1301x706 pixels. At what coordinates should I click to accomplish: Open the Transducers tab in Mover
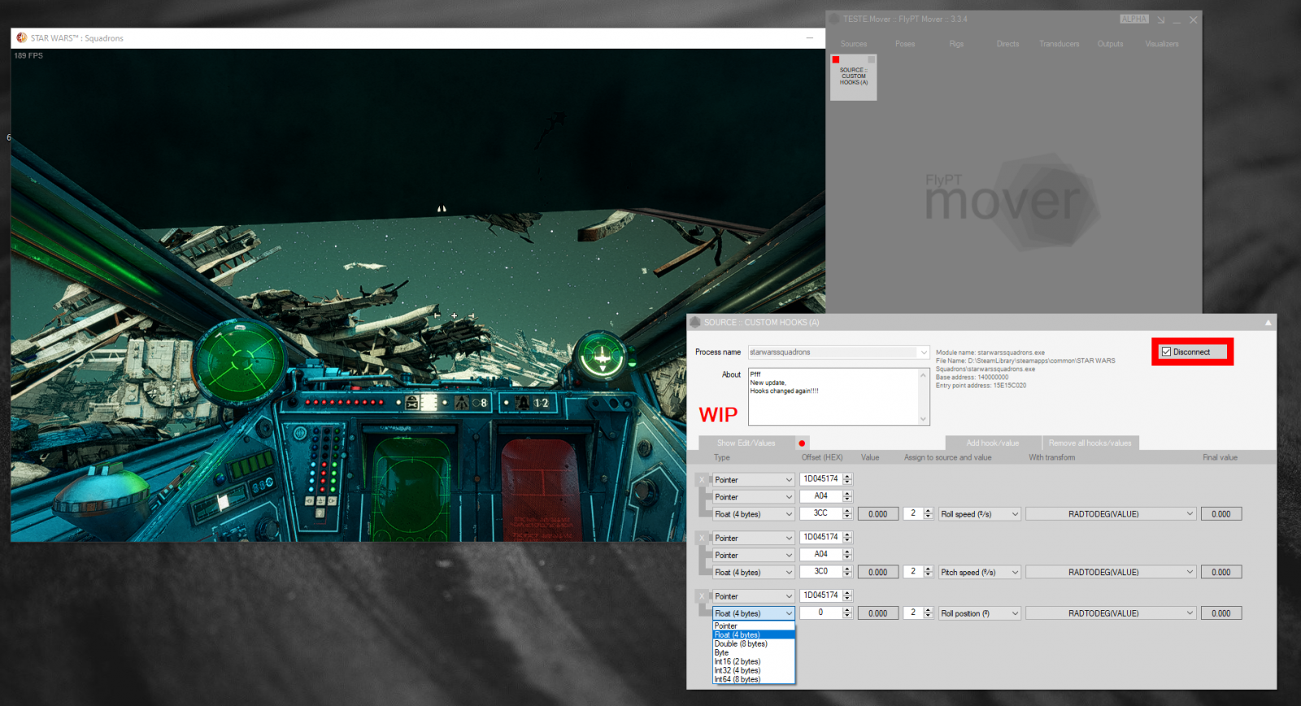pos(1059,44)
